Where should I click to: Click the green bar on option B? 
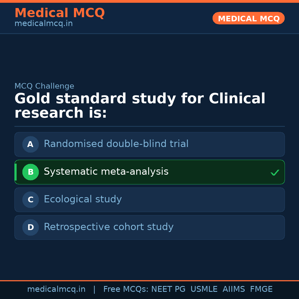16,172
